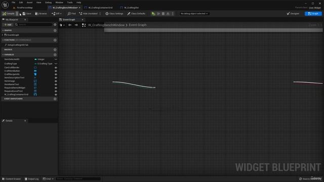Toggle visibility eye for ItemImage
Screen dimensions: 324x182
[x=56, y=81]
